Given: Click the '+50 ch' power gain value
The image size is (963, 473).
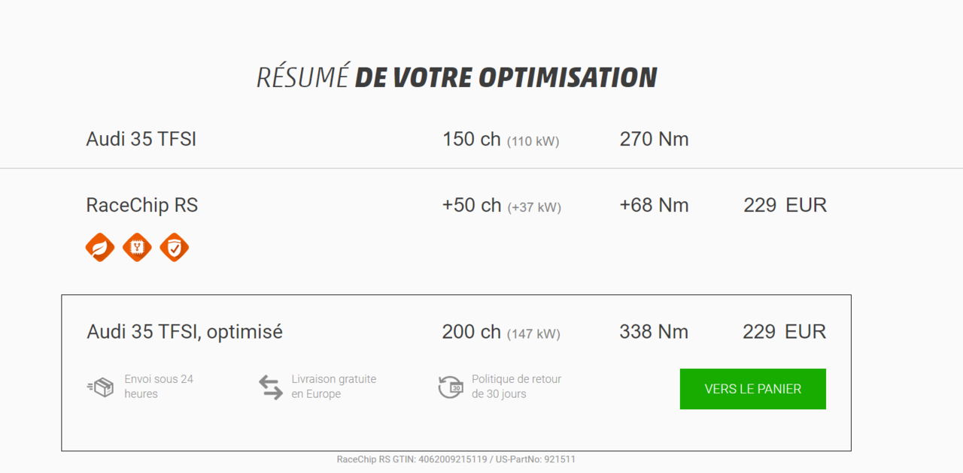Looking at the screenshot, I should [472, 206].
